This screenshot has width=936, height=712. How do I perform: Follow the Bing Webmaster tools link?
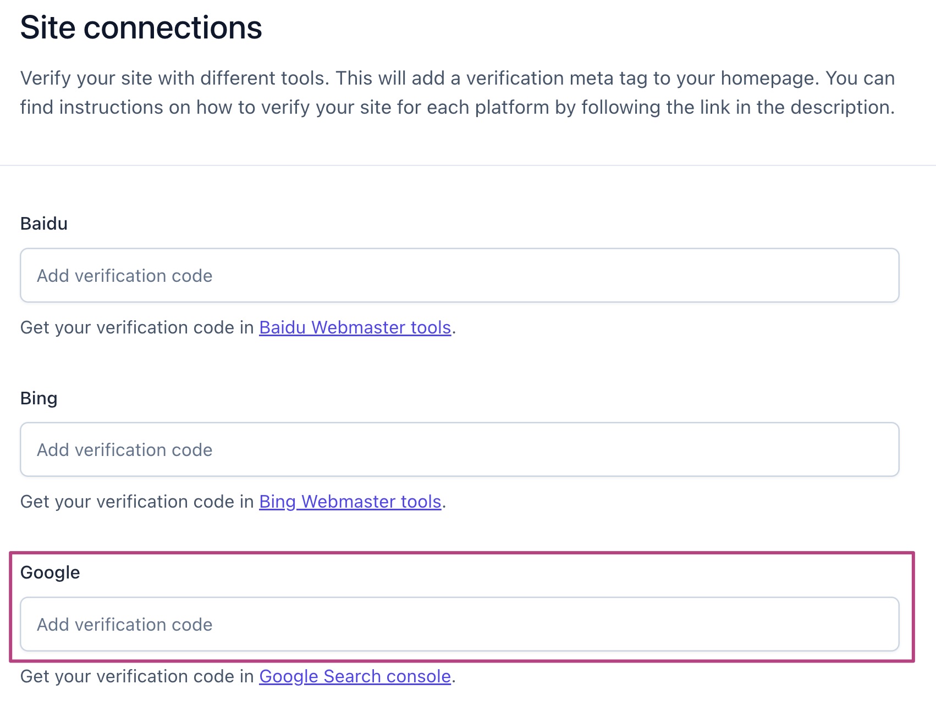pos(350,502)
